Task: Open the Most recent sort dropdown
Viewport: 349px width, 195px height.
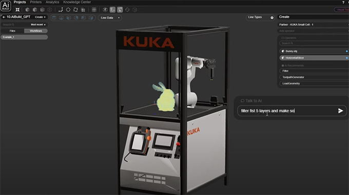Action: pyautogui.click(x=38, y=25)
